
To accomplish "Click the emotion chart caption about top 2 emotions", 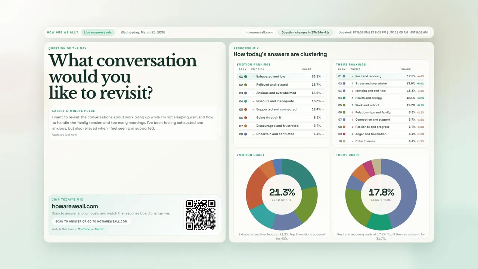I will [x=282, y=236].
